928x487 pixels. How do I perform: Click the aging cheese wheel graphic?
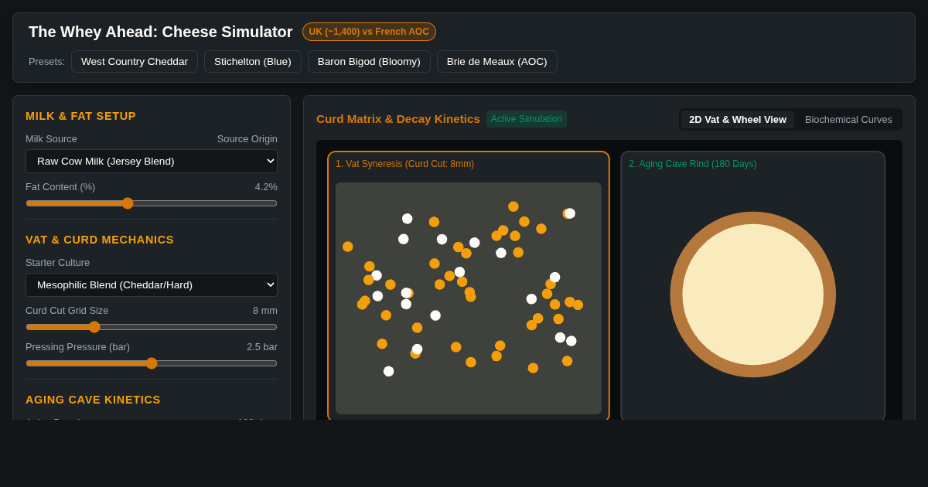click(x=753, y=295)
